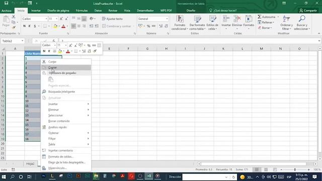Click the Autosuma sigma button

coord(267,17)
